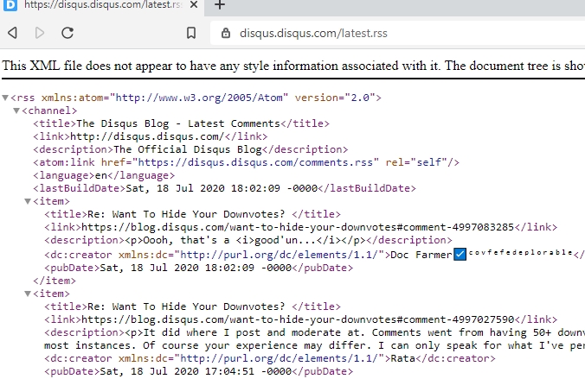Collapse the rss root element
585x379 pixels.
pyautogui.click(x=5, y=98)
